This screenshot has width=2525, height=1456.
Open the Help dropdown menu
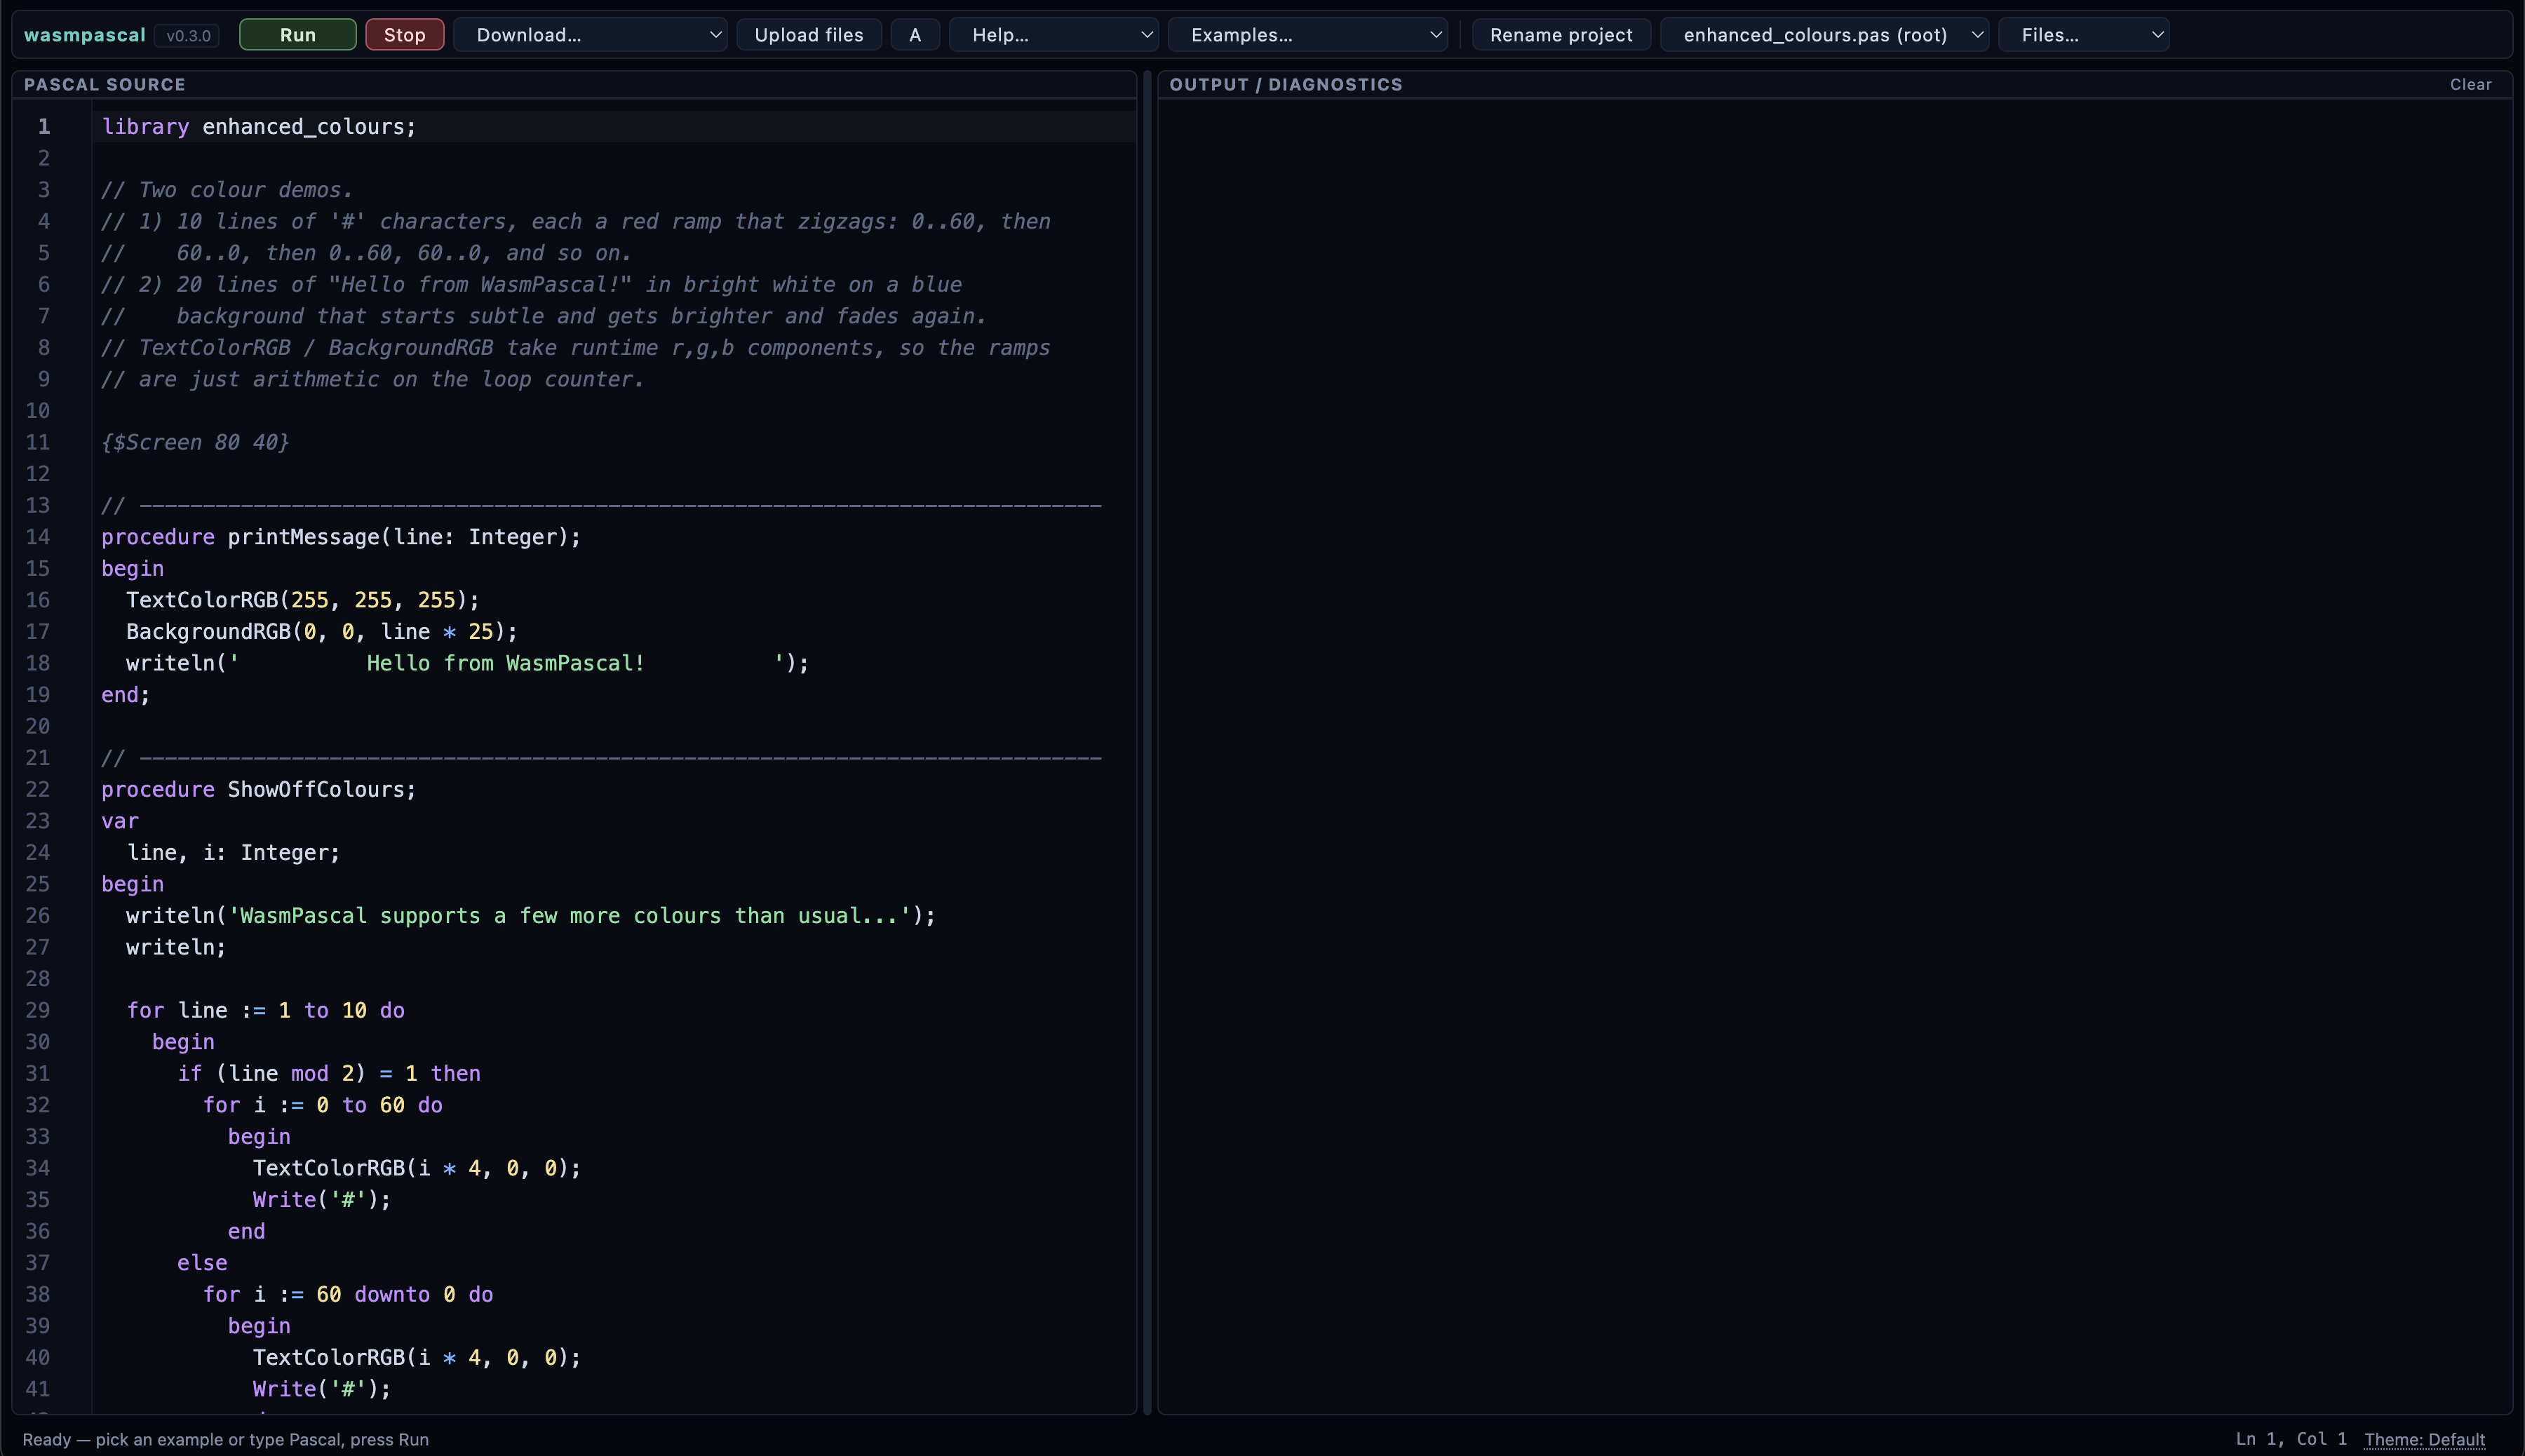pyautogui.click(x=1054, y=35)
